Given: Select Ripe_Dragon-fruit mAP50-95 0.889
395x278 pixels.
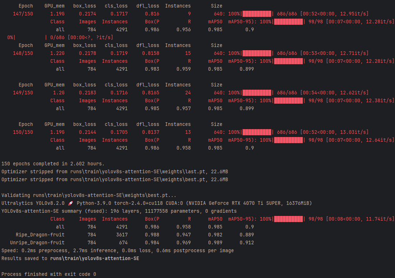Looking at the screenshot, I should tap(246, 235).
